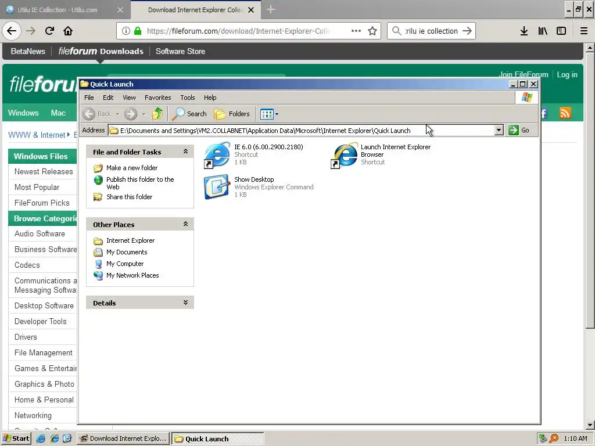The height and width of the screenshot is (446, 595).
Task: Click the Firefox forward arrow button
Action: tap(31, 31)
